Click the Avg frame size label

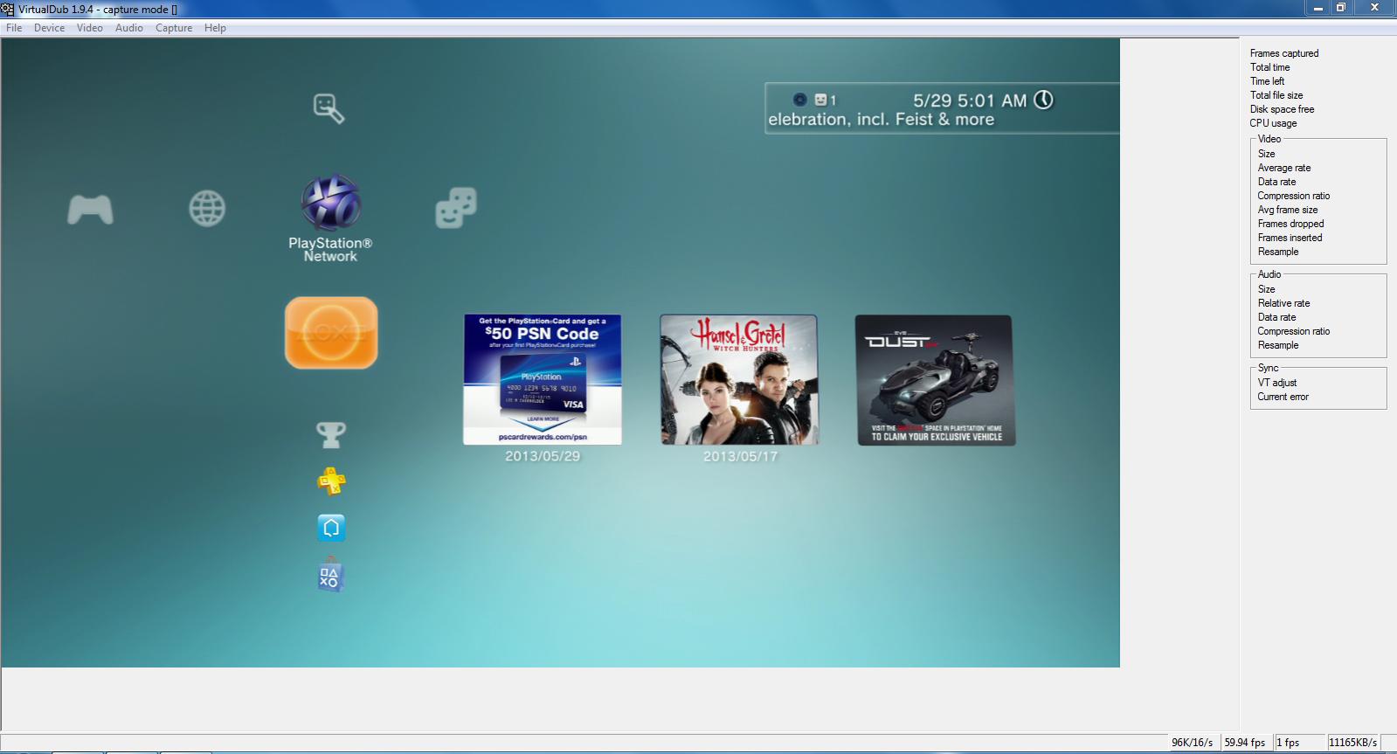coord(1288,210)
